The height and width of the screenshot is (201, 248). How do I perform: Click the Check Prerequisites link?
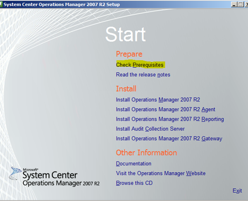coord(140,65)
